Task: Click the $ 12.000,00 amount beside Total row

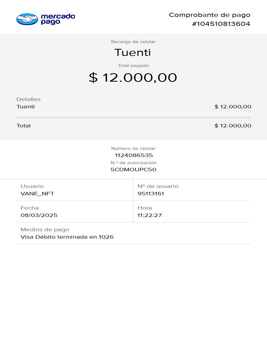Action: (x=233, y=126)
